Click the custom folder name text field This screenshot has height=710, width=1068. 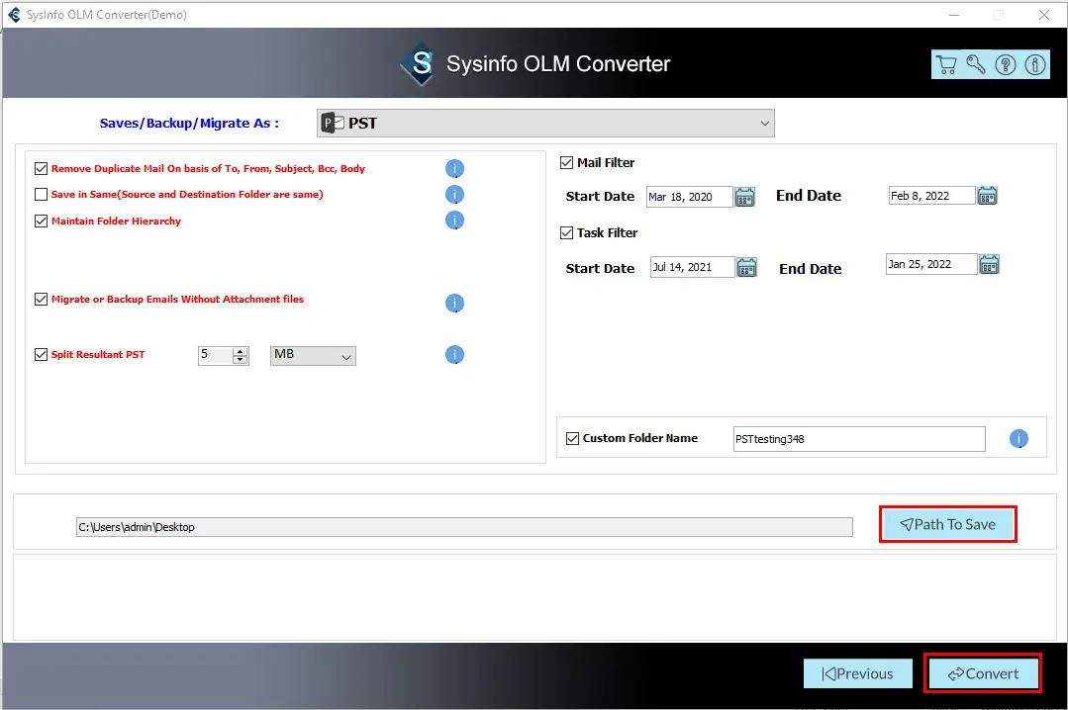coord(859,439)
